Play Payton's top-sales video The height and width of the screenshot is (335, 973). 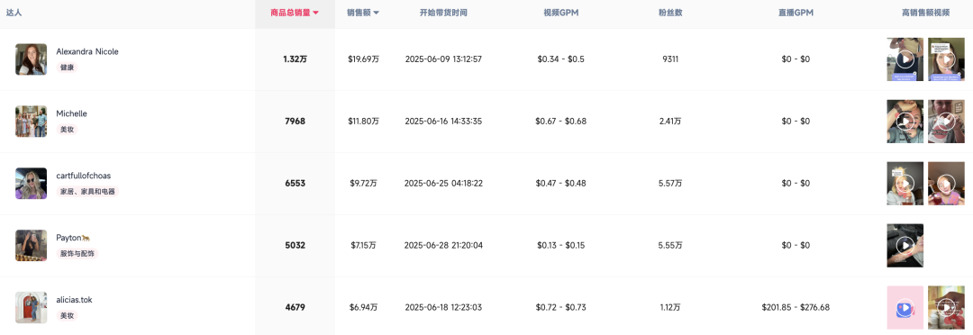click(905, 245)
